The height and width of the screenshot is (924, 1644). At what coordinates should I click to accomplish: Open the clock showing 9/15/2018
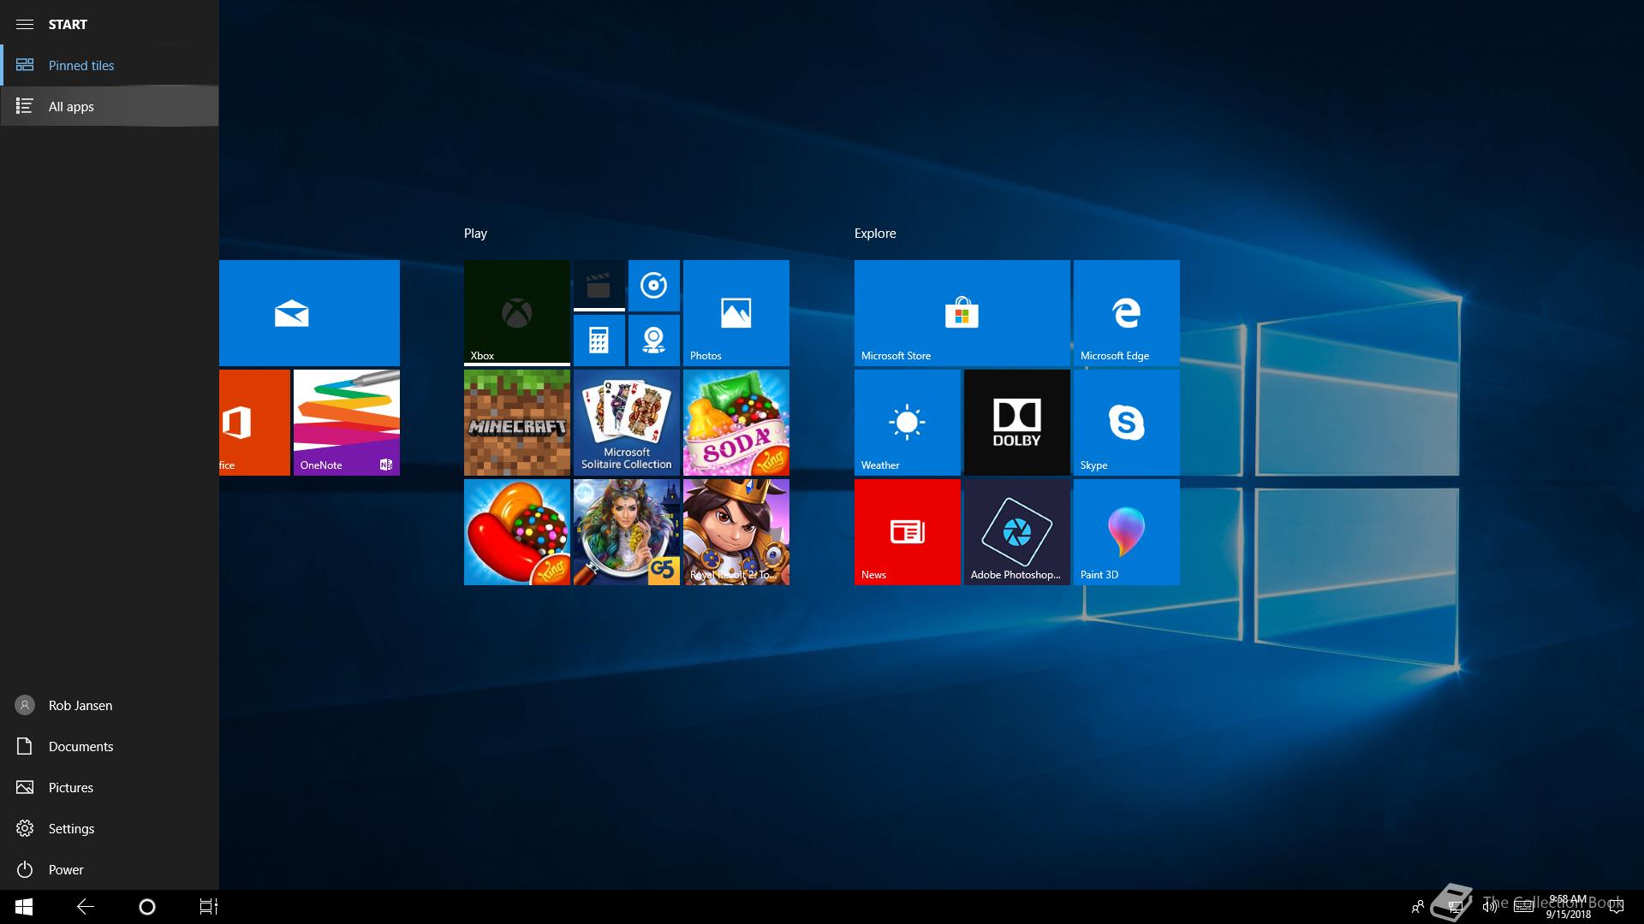[1568, 907]
